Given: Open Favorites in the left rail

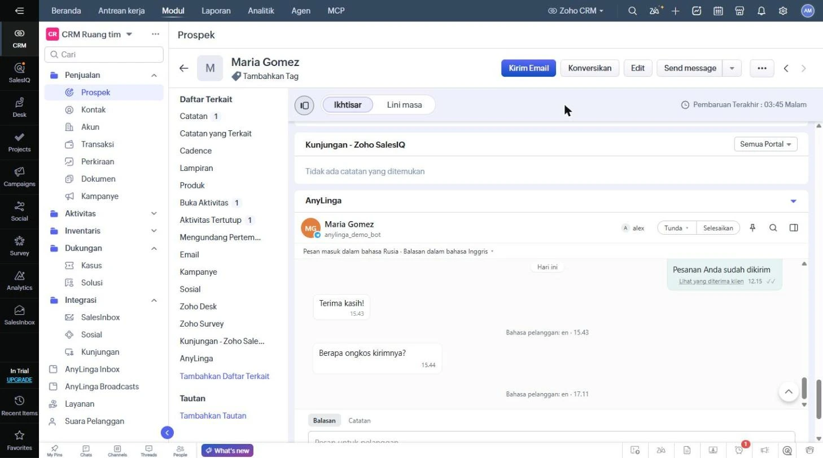Looking at the screenshot, I should (x=19, y=441).
